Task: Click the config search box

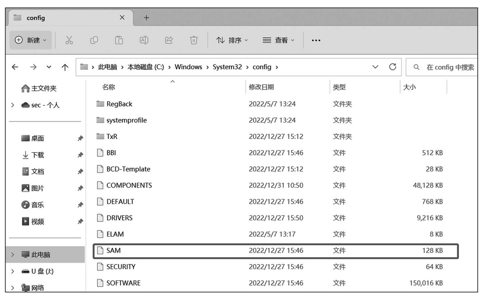Action: pos(450,67)
